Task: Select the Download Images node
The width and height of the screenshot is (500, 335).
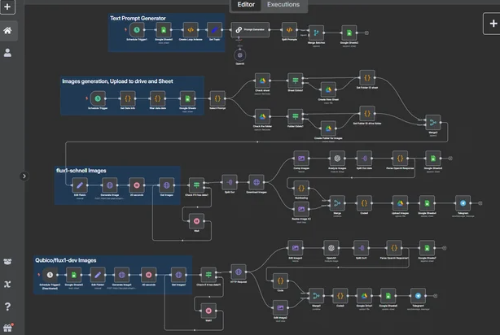Action: coord(256,184)
